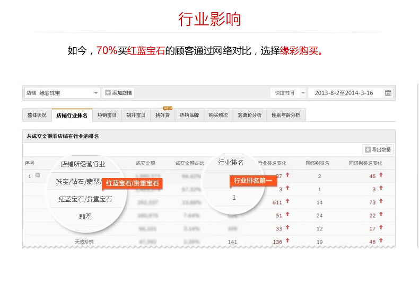
Task: Click the orange 红蓝宝石/贵重宝石 callout label
Action: coord(132,183)
